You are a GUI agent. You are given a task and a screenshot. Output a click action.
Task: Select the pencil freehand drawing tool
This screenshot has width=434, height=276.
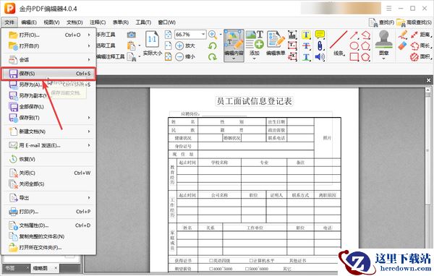(x=403, y=35)
